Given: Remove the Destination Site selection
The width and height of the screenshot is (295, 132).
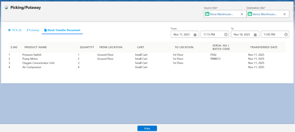Looking at the screenshot, I should 285,14.
